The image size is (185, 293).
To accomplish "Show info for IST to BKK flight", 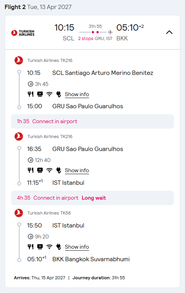I will click(x=77, y=247).
